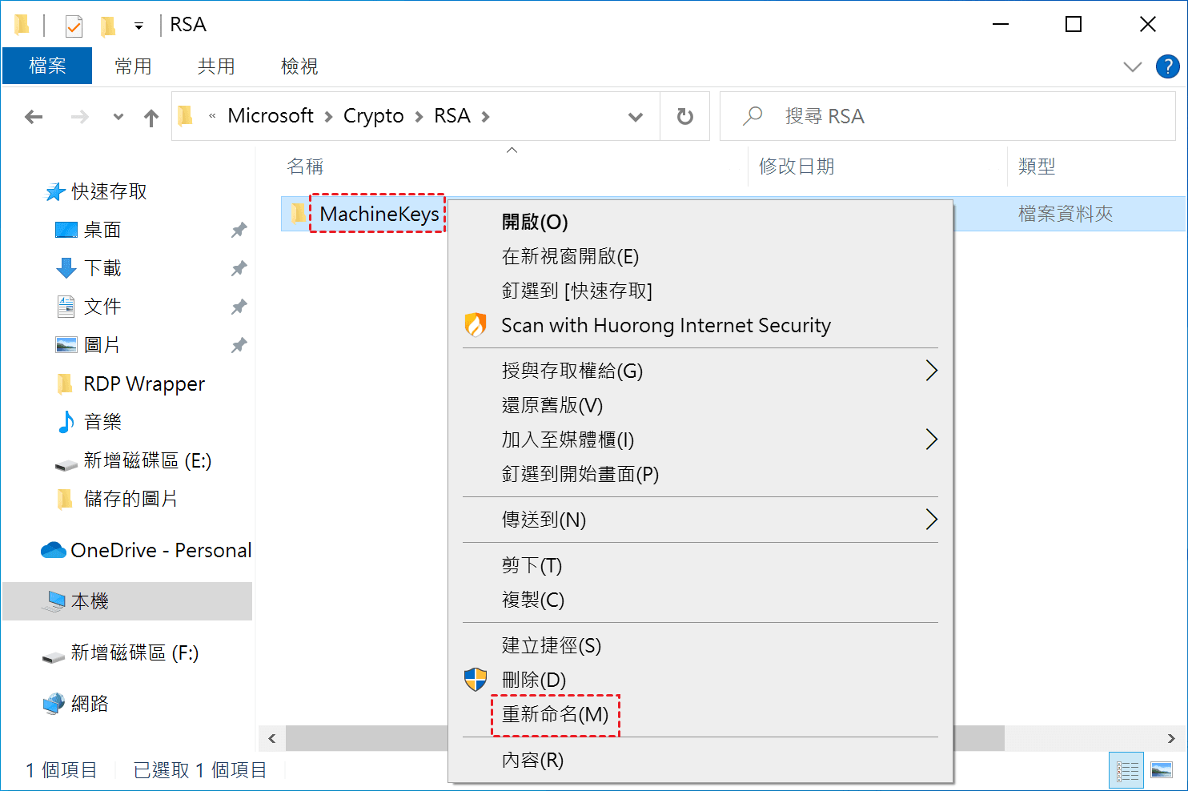Viewport: 1188px width, 791px height.
Task: Refresh the RSA folder view
Action: tap(684, 117)
